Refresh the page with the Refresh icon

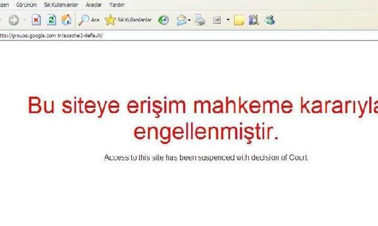tap(51, 20)
